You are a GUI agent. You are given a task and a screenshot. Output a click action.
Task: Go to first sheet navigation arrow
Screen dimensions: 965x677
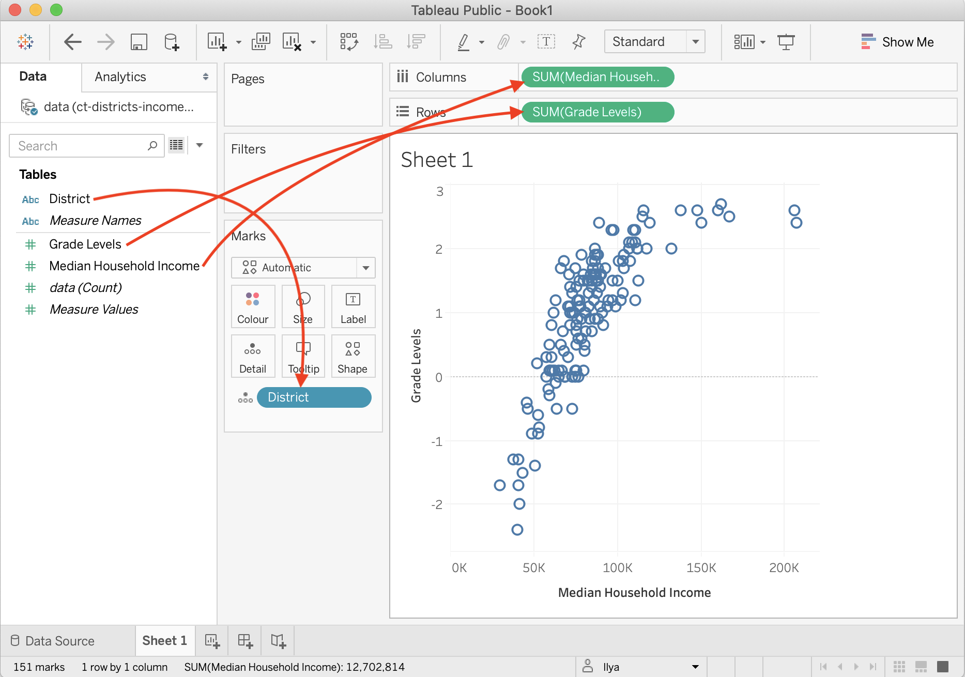pyautogui.click(x=823, y=667)
